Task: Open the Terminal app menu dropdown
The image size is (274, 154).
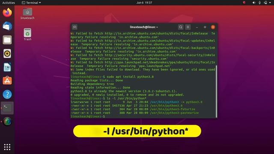Action: tap(31, 3)
